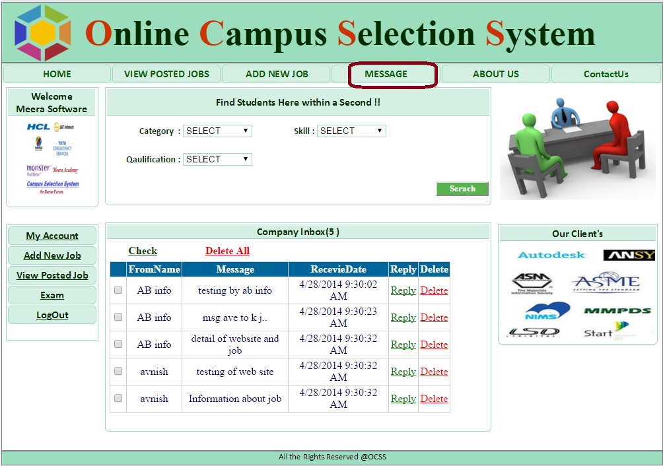Select checkbox for 'testing of web site' message

point(118,371)
